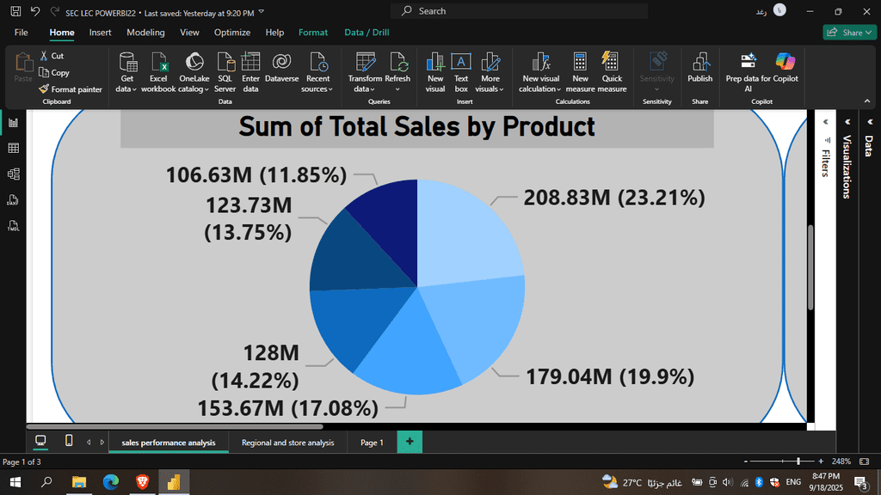
Task: Open Model view in left sidebar
Action: pos(14,174)
